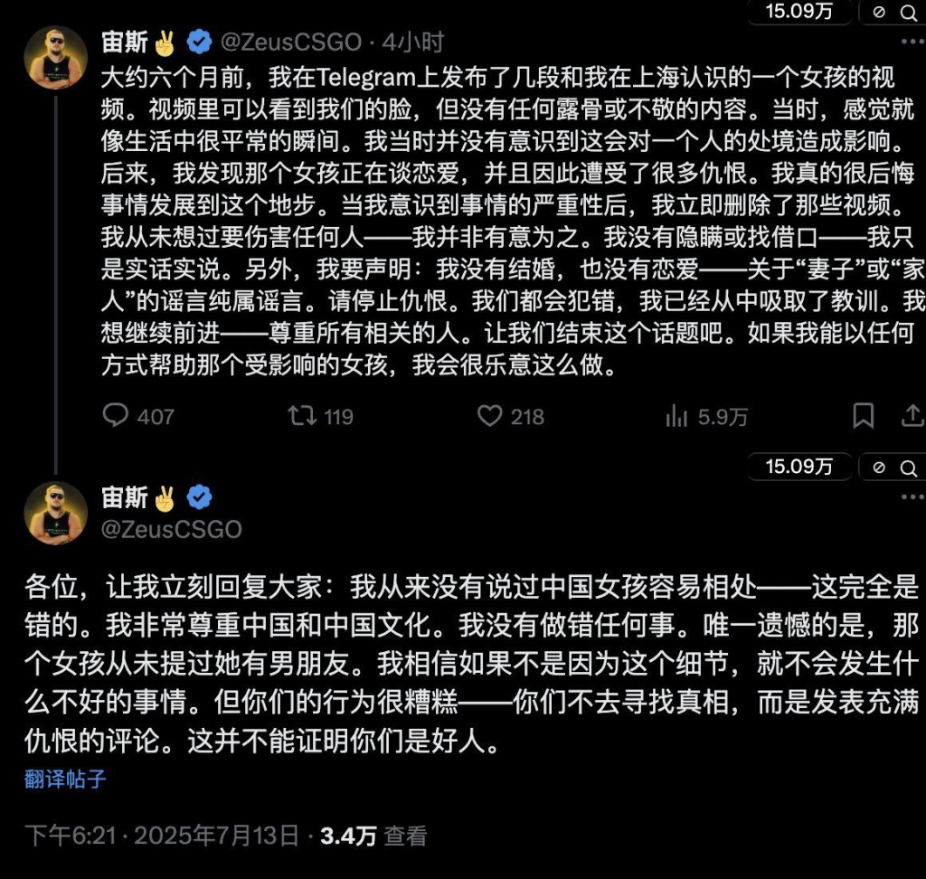This screenshot has height=879, width=926.
Task: Click top search magnifier icon
Action: [906, 12]
